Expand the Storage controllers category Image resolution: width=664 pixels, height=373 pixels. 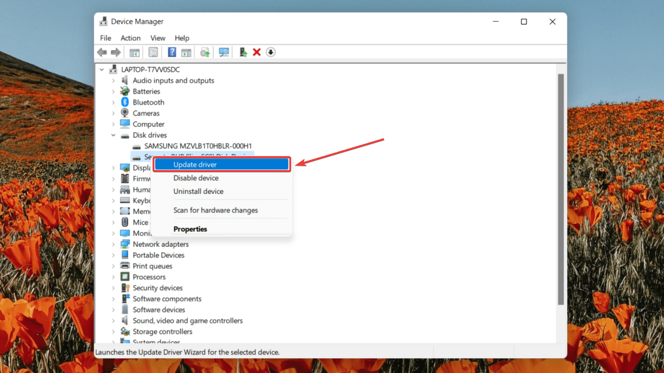(x=113, y=332)
